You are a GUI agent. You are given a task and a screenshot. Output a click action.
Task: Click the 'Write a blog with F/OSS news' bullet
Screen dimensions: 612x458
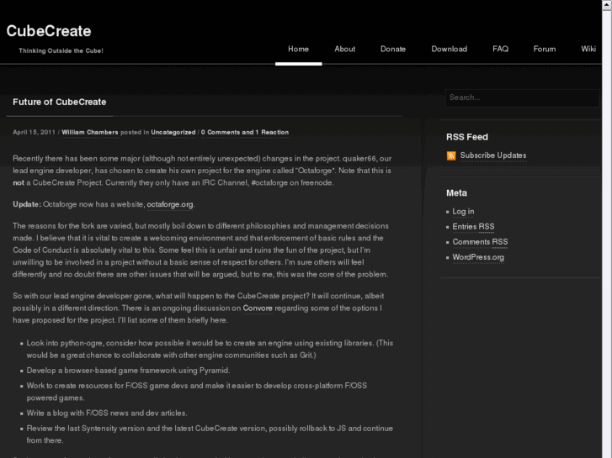click(107, 413)
